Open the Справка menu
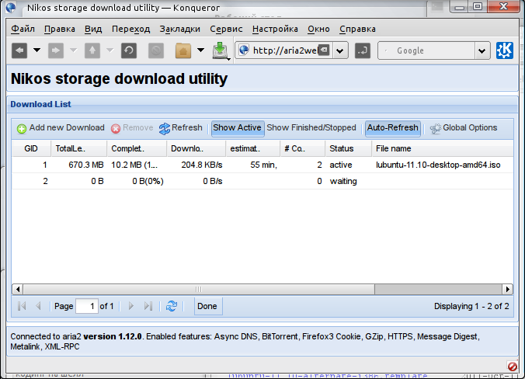525x379 pixels. (x=357, y=30)
